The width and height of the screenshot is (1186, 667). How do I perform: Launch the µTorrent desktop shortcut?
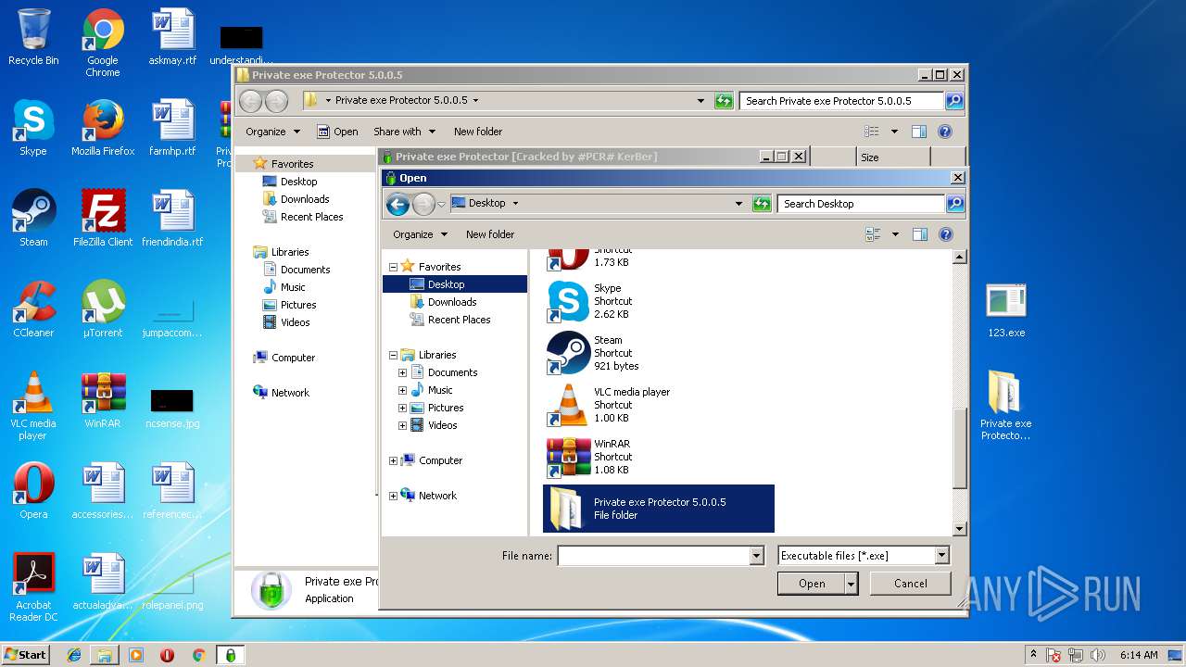click(x=103, y=309)
